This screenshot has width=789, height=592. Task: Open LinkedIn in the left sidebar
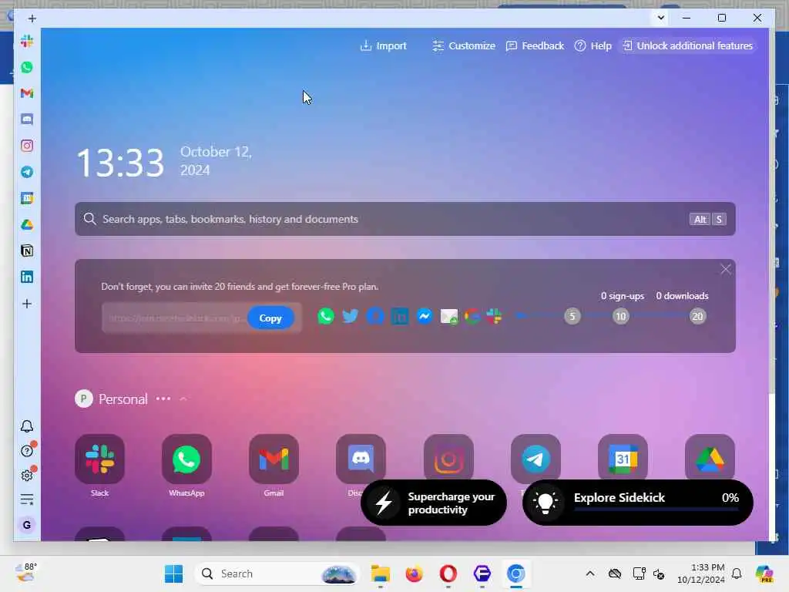click(27, 277)
